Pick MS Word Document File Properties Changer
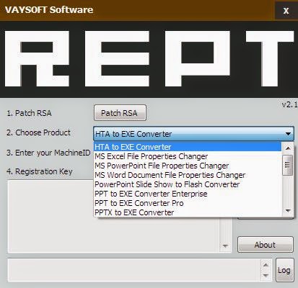Screen dimensions: 298x288 tap(188, 175)
